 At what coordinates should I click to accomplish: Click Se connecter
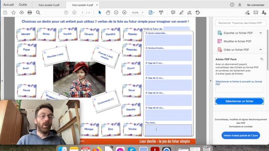coord(256,5)
